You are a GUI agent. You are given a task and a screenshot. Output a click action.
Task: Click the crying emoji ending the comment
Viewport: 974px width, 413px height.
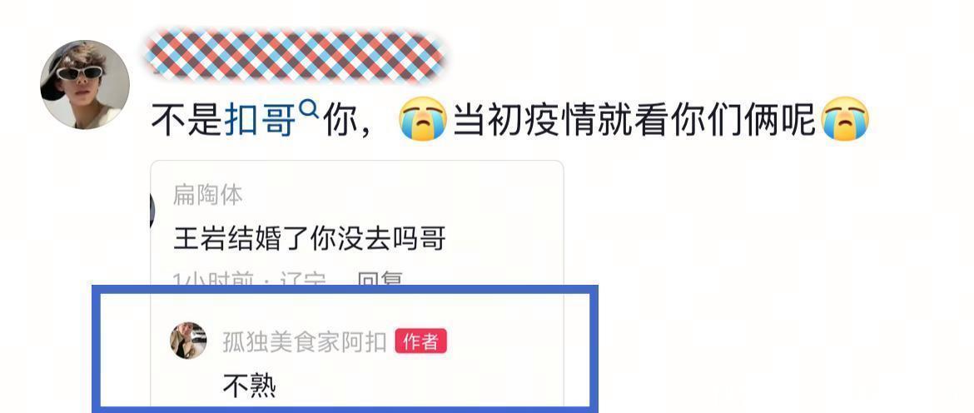(x=844, y=118)
